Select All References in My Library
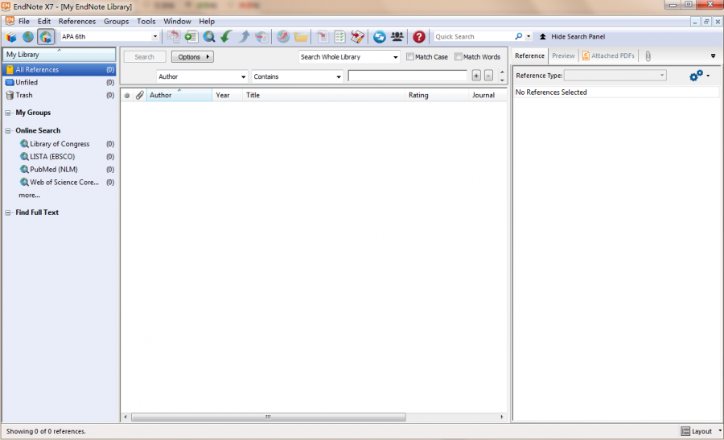724x440 pixels. tap(60, 70)
